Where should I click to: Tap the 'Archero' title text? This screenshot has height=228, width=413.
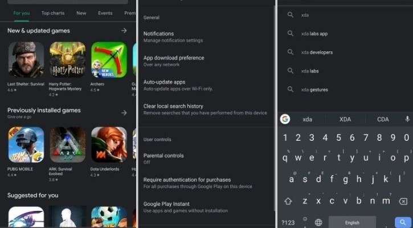97,84
